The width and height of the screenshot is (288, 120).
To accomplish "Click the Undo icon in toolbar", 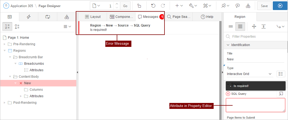I will tap(153, 6).
